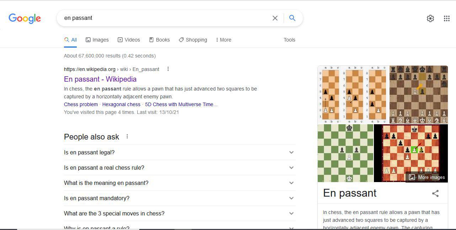Expand "What is the meaning en passant?"
This screenshot has height=230, width=456.
(x=291, y=183)
